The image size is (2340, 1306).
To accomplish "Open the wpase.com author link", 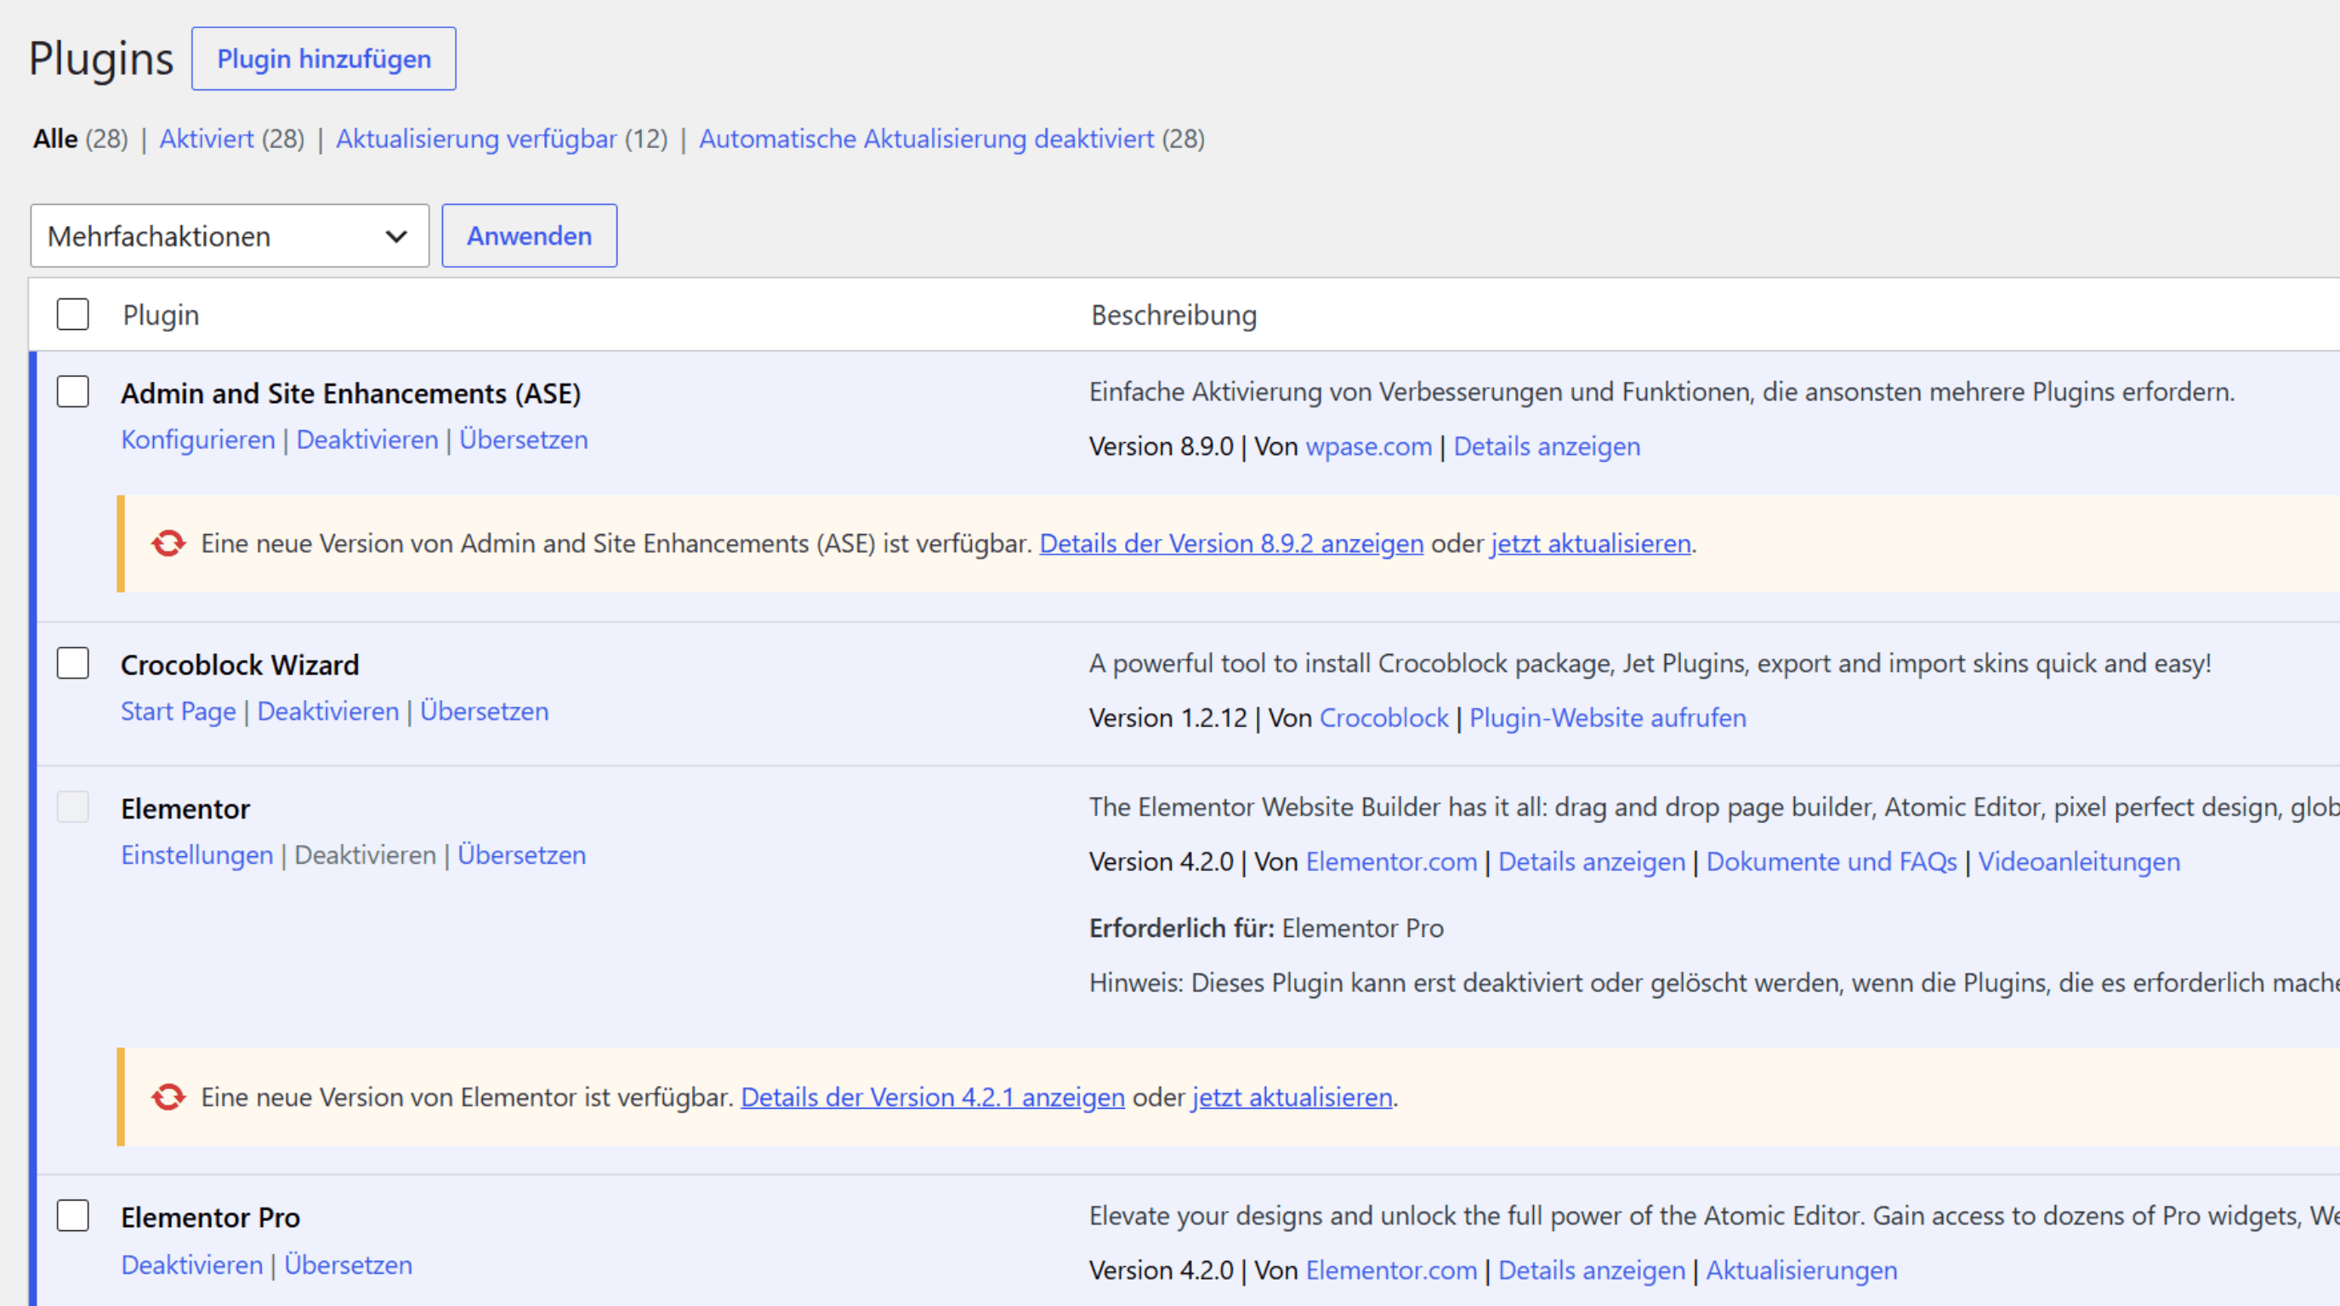I will pos(1368,447).
